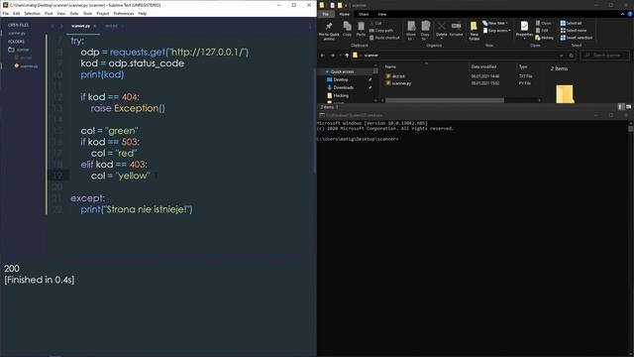Click the 'Strona nie istnieje!' print line

tap(137, 209)
